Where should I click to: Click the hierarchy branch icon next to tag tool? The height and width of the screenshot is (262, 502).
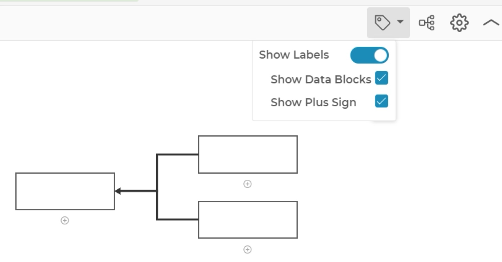[427, 22]
